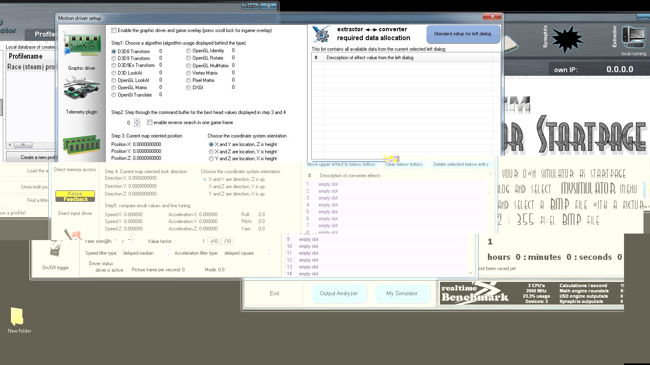Screen dimensions: 650x365
Task: Open the New folder desktop icon
Action: pyautogui.click(x=17, y=317)
